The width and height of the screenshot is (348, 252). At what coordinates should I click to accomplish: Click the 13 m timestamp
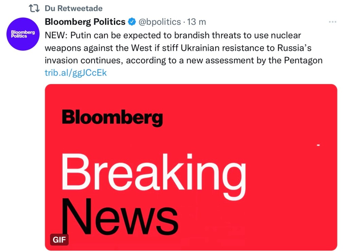(x=197, y=22)
